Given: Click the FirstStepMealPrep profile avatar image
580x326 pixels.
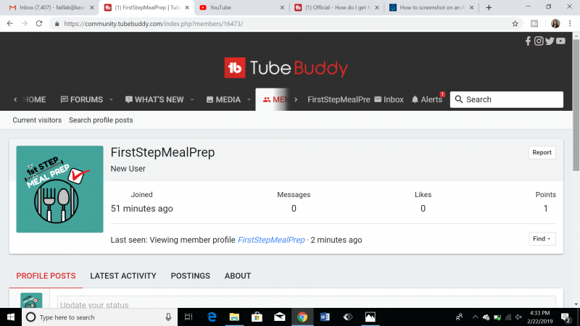Looking at the screenshot, I should tap(59, 189).
